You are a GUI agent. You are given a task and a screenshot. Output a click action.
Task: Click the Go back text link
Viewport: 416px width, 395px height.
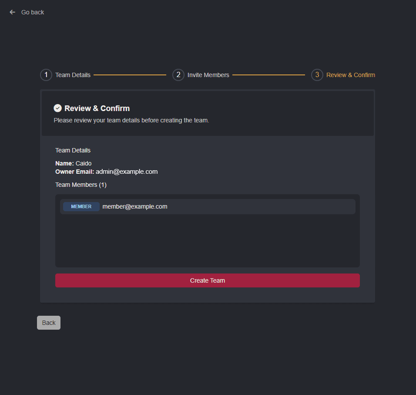pyautogui.click(x=33, y=12)
